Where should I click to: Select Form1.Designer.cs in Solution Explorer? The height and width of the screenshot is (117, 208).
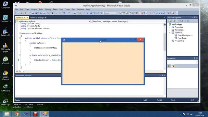point(185,35)
